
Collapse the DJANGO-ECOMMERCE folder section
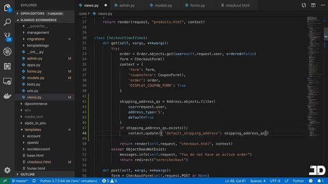pos(45,20)
